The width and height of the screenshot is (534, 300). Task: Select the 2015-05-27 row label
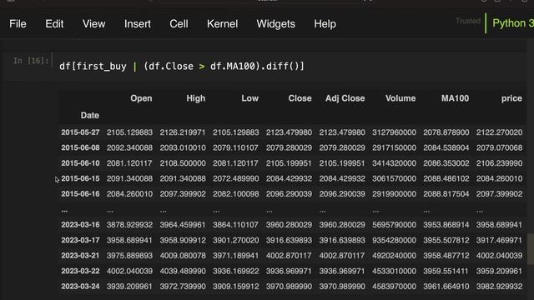pos(80,132)
